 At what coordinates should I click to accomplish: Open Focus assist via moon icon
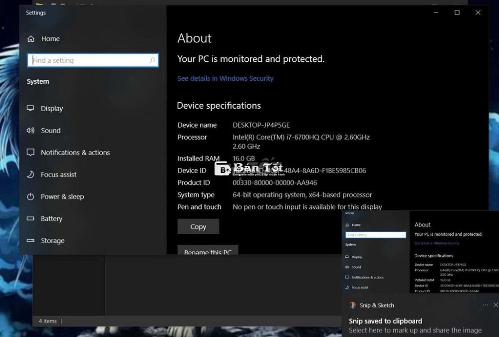pyautogui.click(x=30, y=174)
